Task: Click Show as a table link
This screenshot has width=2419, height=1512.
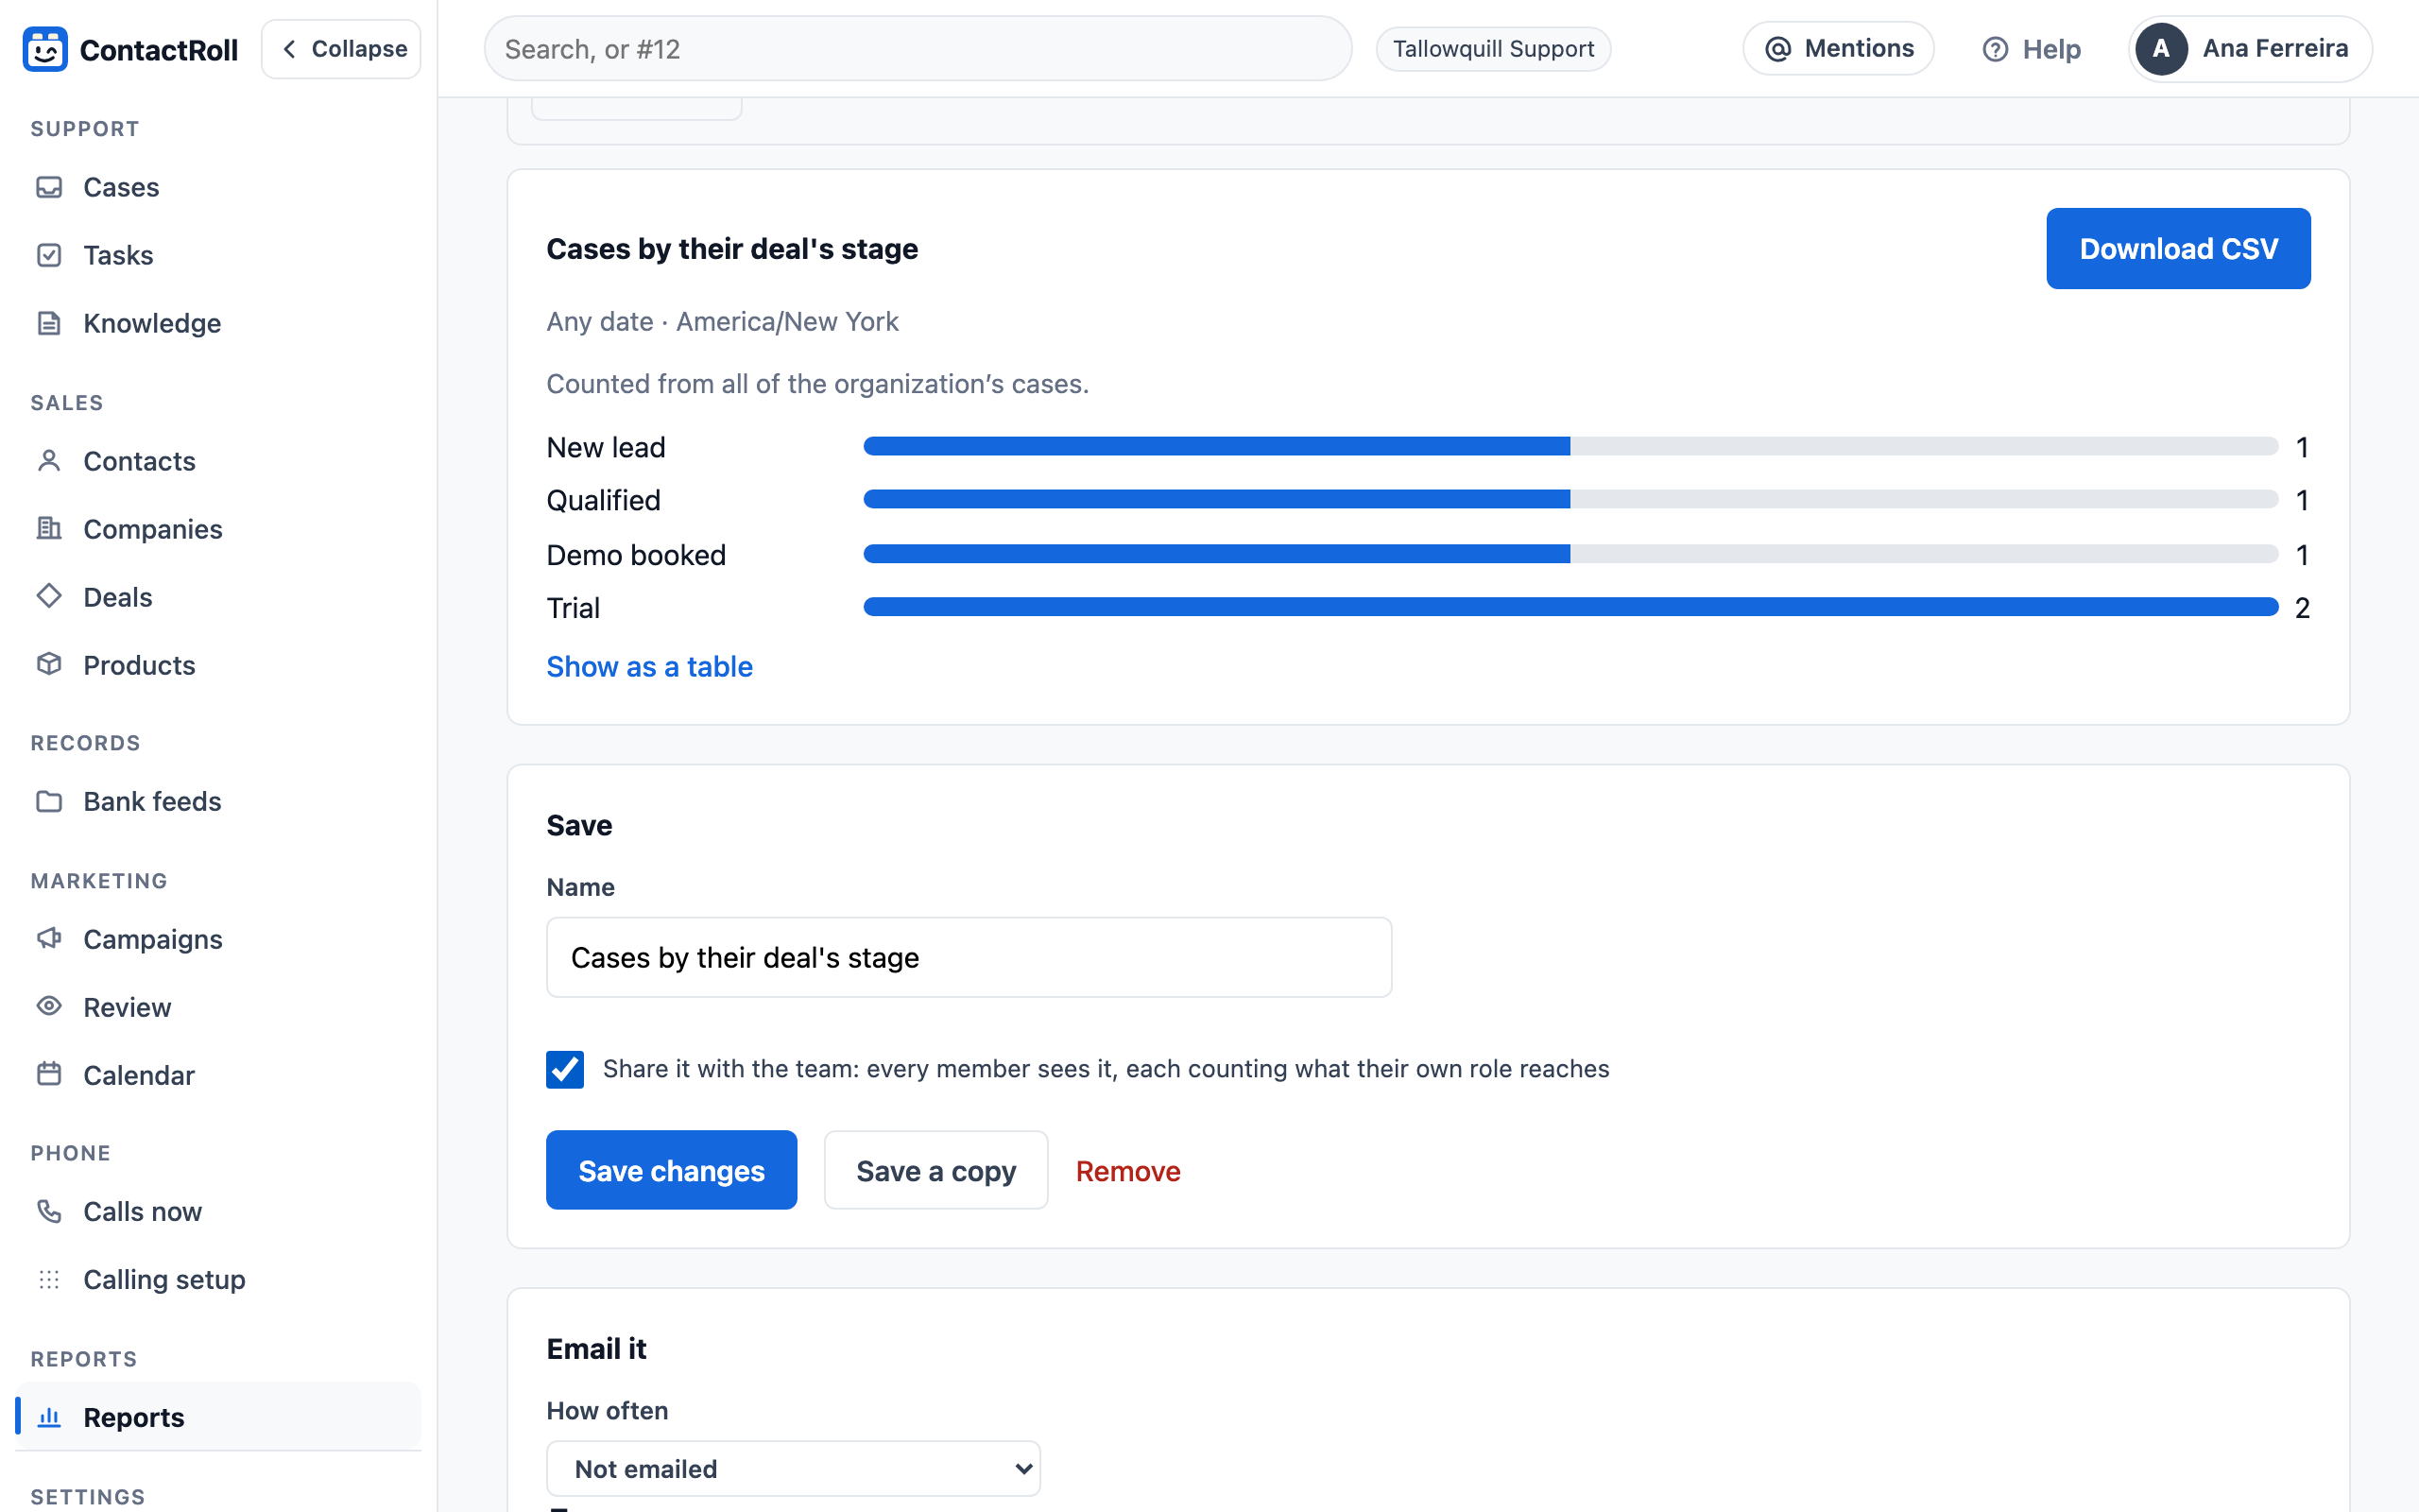Action: pos(649,667)
